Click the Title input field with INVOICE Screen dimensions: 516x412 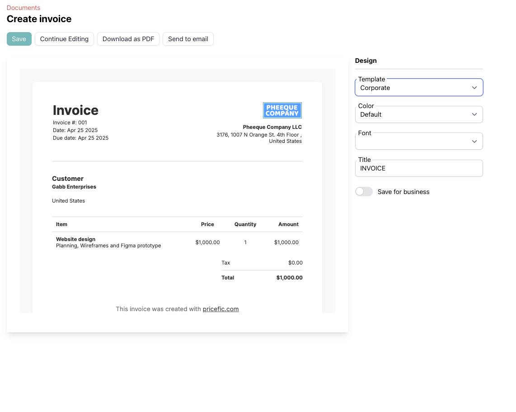coord(419,168)
